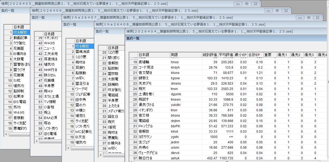The height and width of the screenshot is (162, 329).
Task: Pick the ニュース entry in row 41
Action: [49, 48]
